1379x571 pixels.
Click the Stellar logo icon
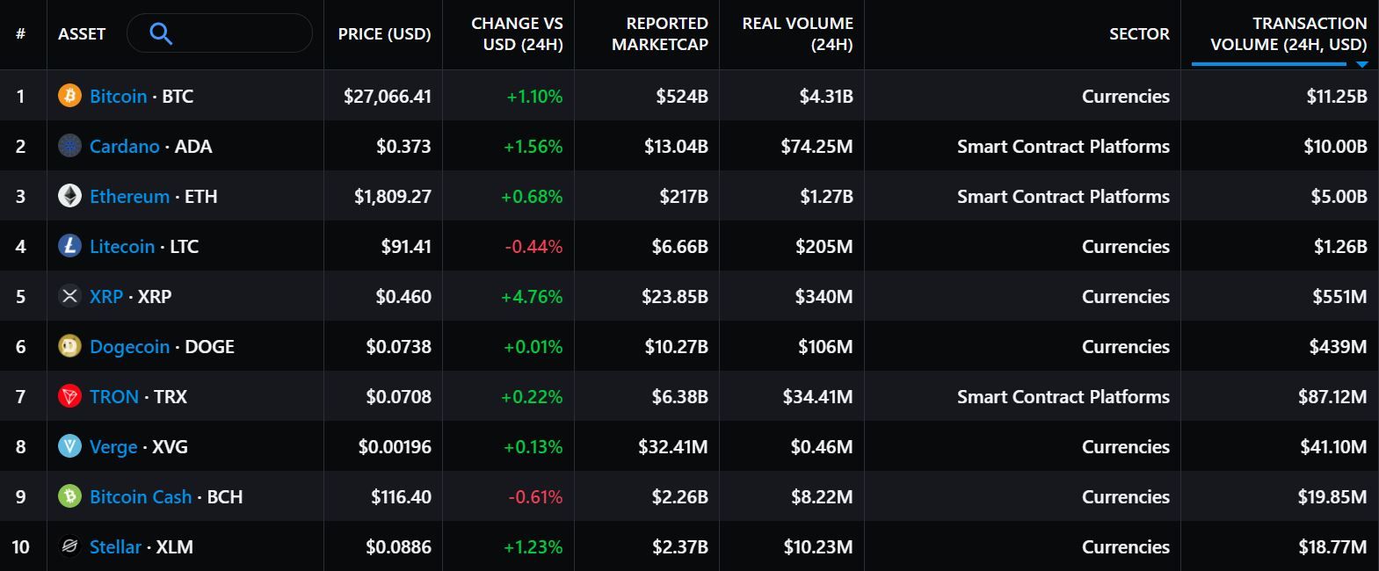click(69, 546)
